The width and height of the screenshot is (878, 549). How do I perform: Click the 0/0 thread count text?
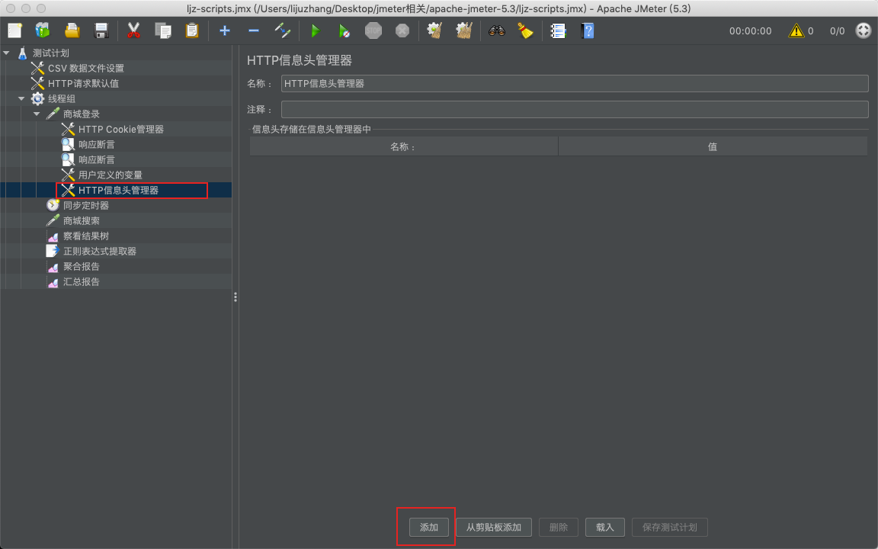837,30
